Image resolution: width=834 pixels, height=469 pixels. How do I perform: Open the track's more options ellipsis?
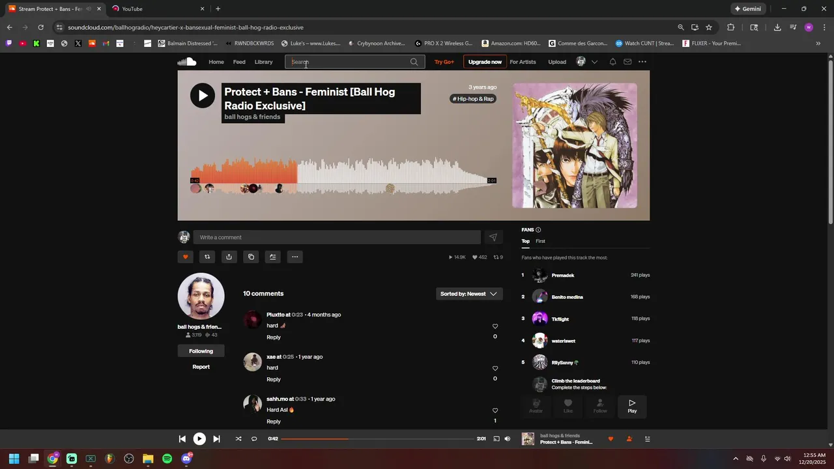tap(295, 257)
